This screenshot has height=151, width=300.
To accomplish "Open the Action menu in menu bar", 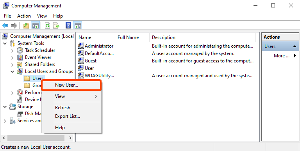I will pyautogui.click(x=24, y=16).
